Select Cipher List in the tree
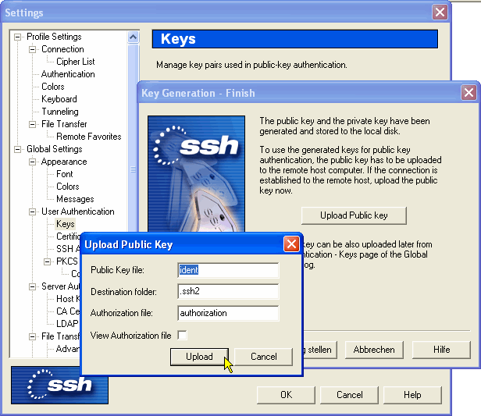The height and width of the screenshot is (416, 481). (76, 62)
